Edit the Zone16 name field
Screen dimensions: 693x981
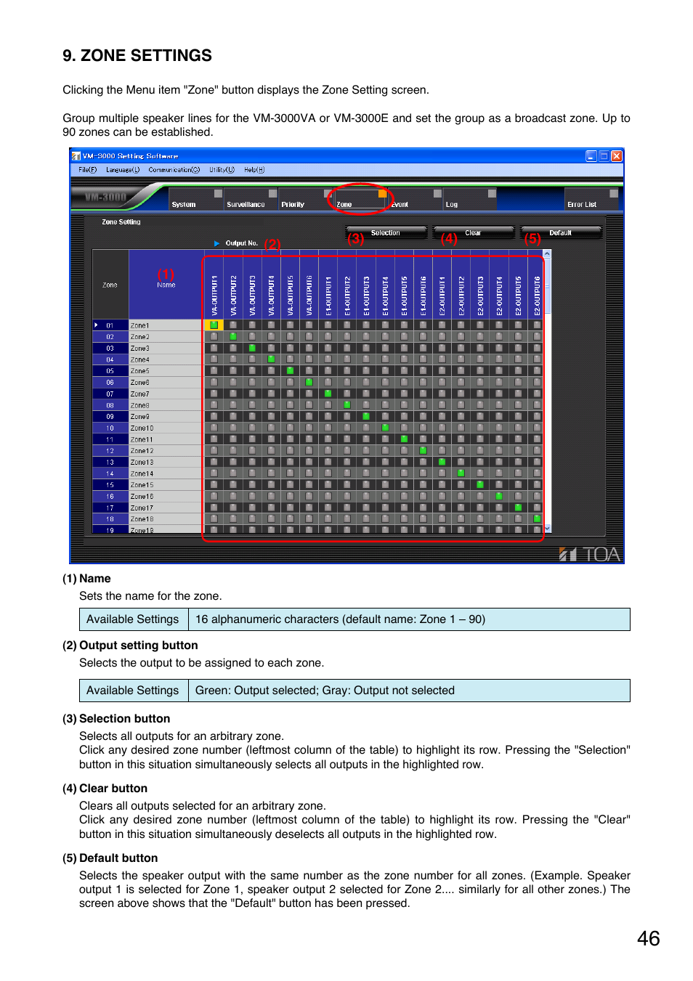[x=166, y=496]
